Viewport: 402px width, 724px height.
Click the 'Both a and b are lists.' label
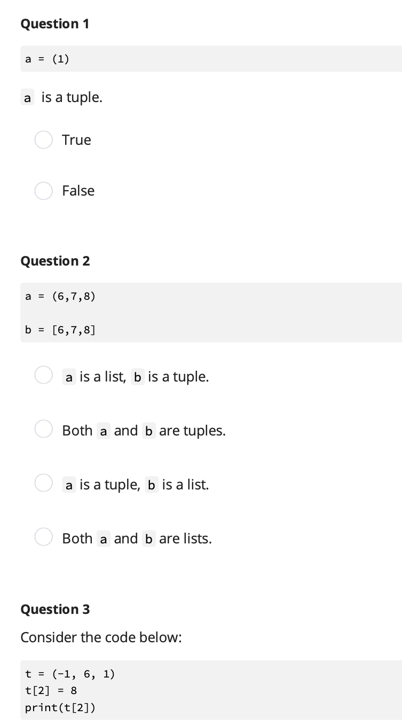(137, 539)
